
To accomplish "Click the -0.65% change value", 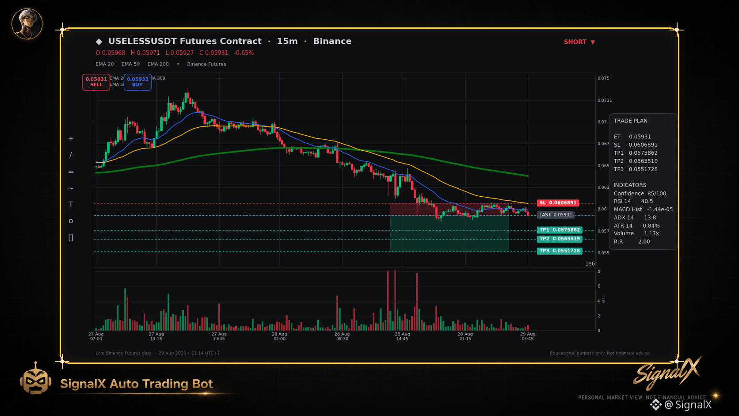I will point(244,53).
